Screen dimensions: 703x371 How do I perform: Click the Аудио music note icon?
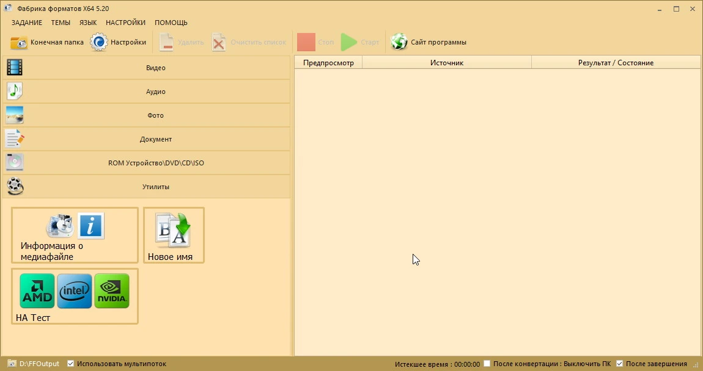(x=15, y=92)
